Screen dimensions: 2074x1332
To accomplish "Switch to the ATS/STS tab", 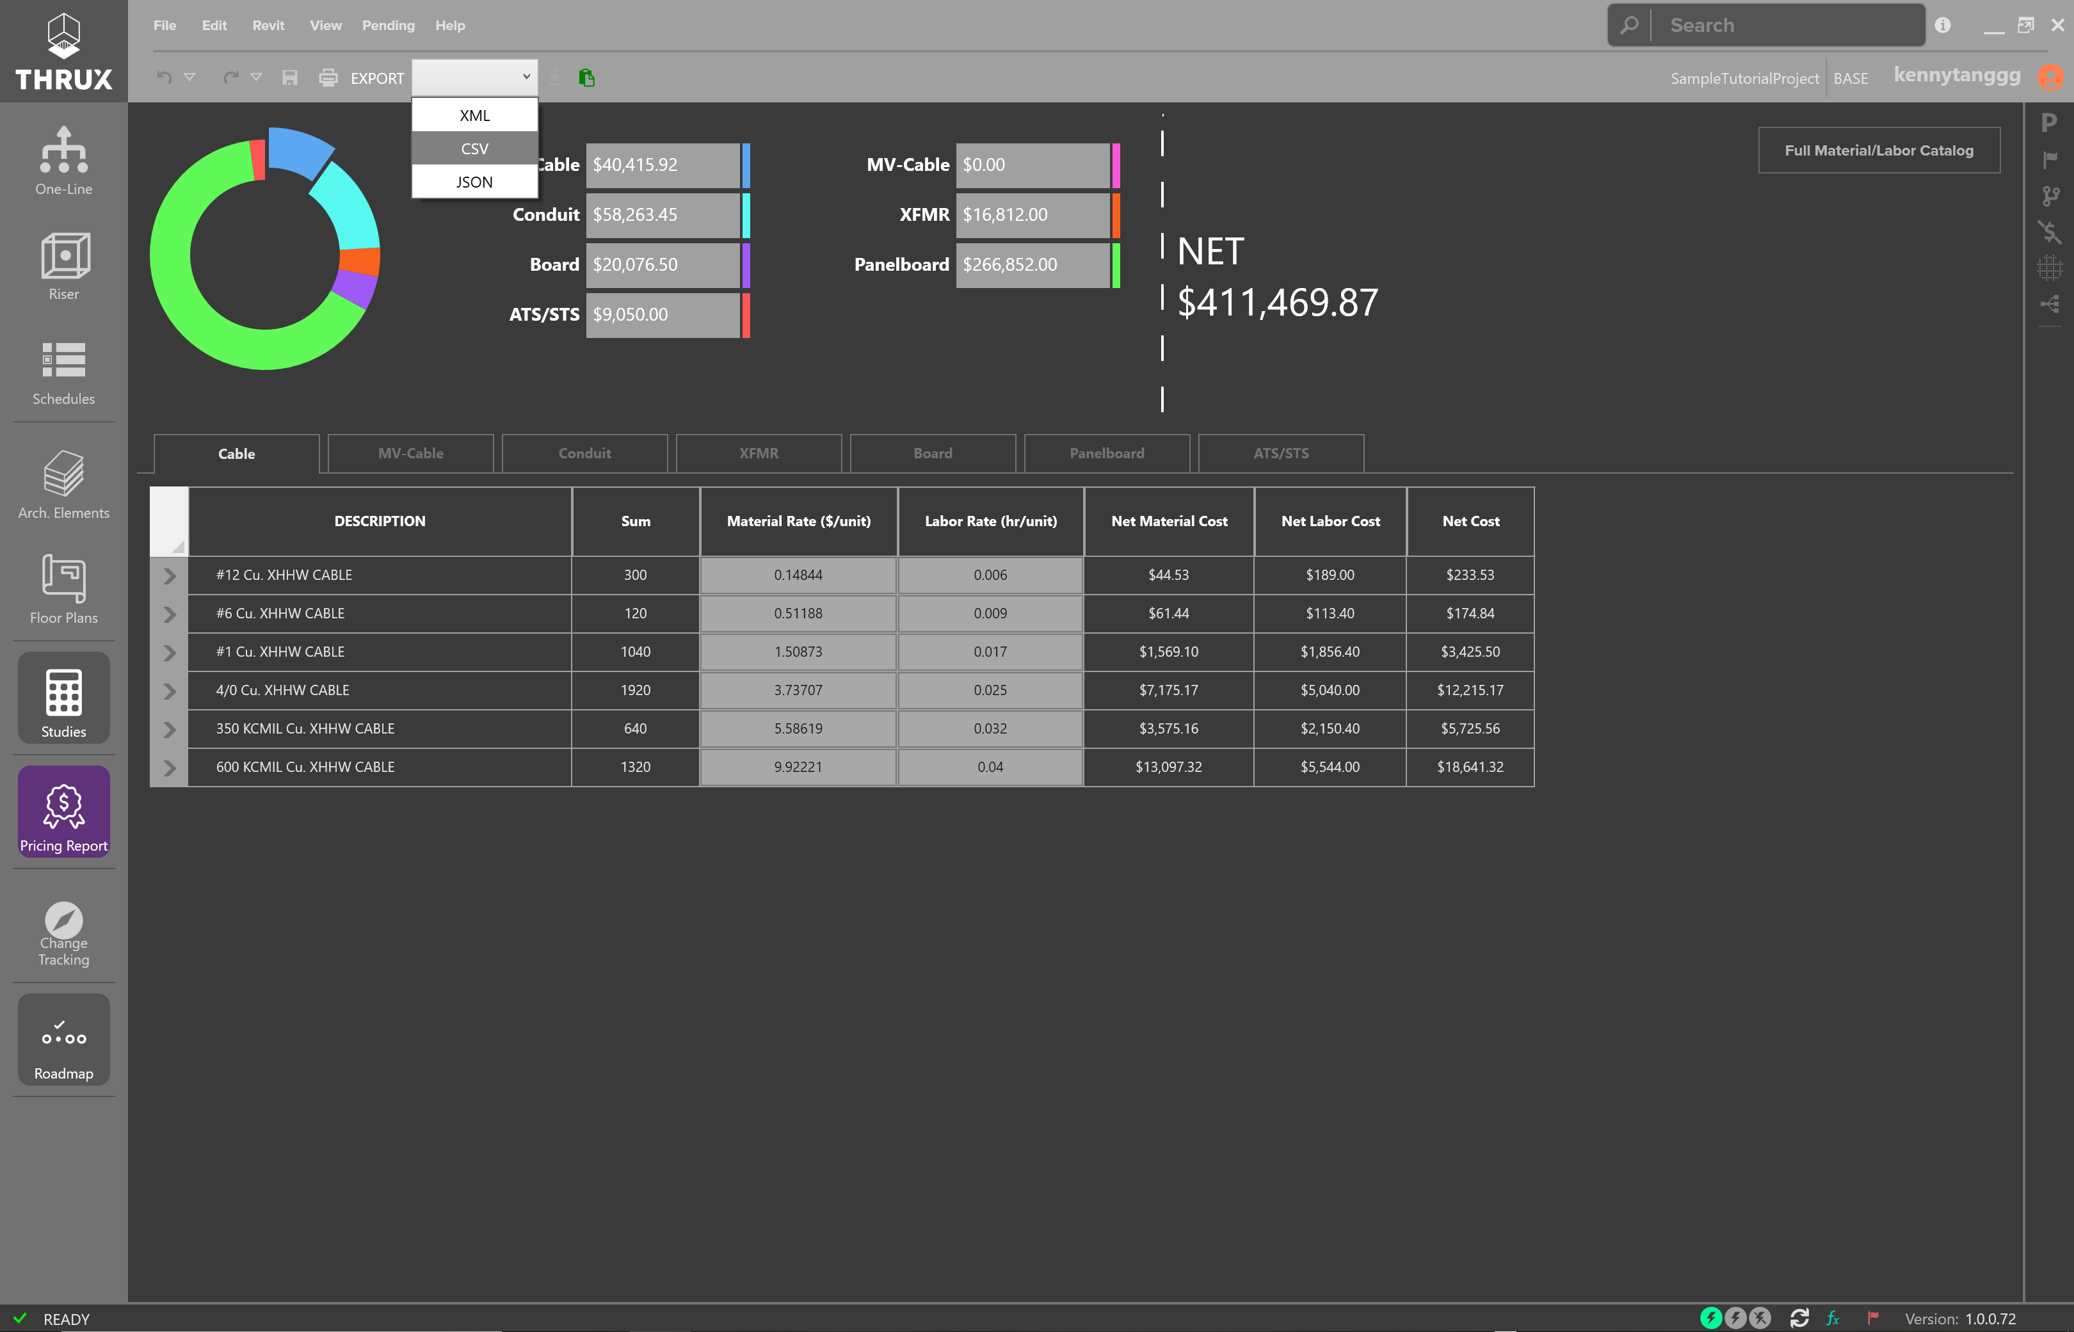I will click(1281, 453).
